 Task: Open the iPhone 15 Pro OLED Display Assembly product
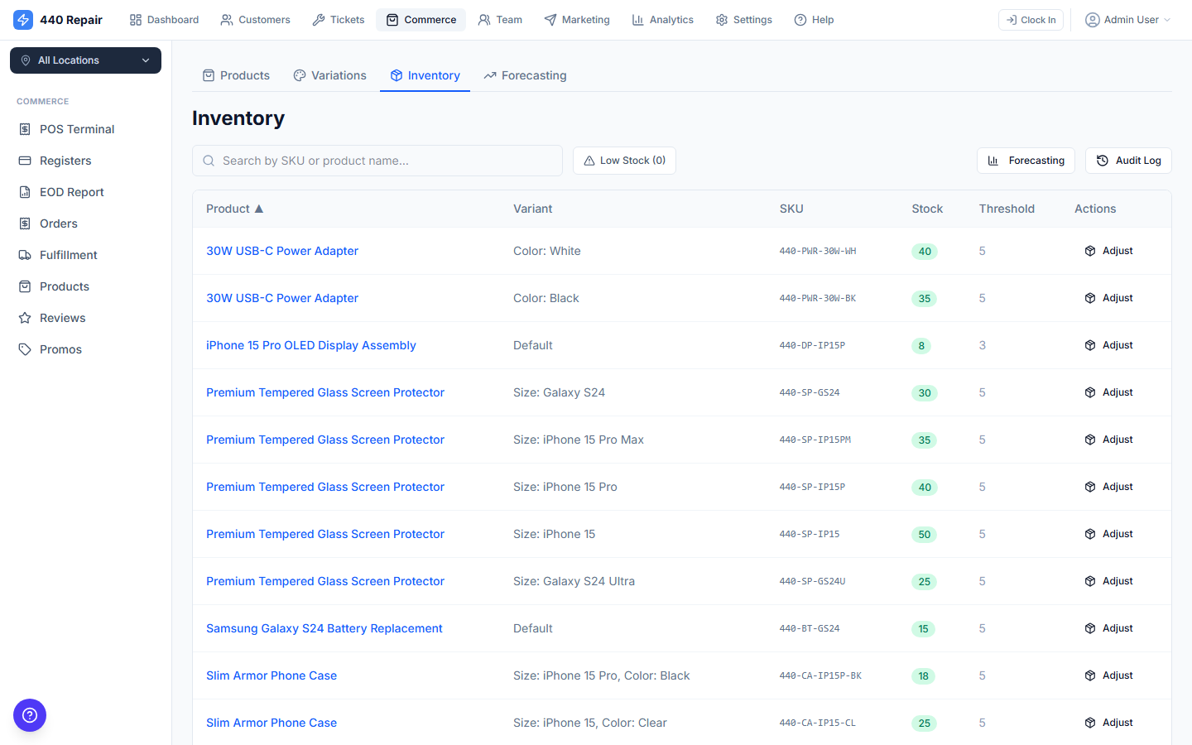311,345
